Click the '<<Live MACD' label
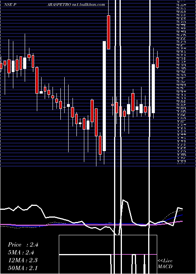The width and height of the screenshot is (196, 274). pyautogui.click(x=165, y=264)
